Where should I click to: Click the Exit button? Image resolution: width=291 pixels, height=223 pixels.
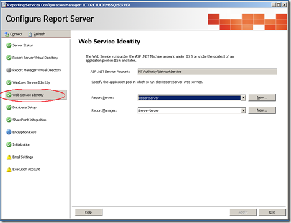[272, 212]
